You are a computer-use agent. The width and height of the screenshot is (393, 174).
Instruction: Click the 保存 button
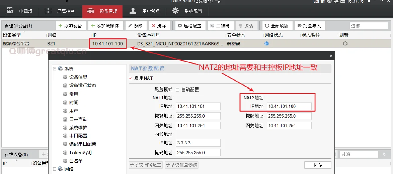tap(318, 165)
